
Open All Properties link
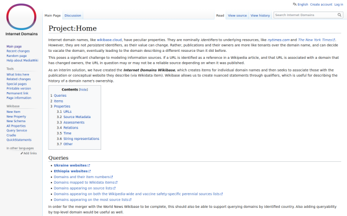click(16, 126)
